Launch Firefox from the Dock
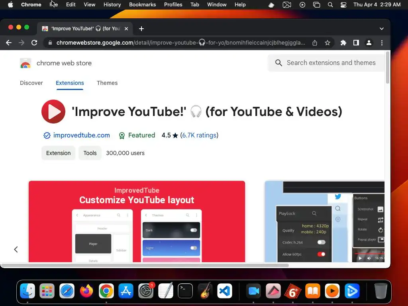Screen dimensions: 408x306 (86, 291)
